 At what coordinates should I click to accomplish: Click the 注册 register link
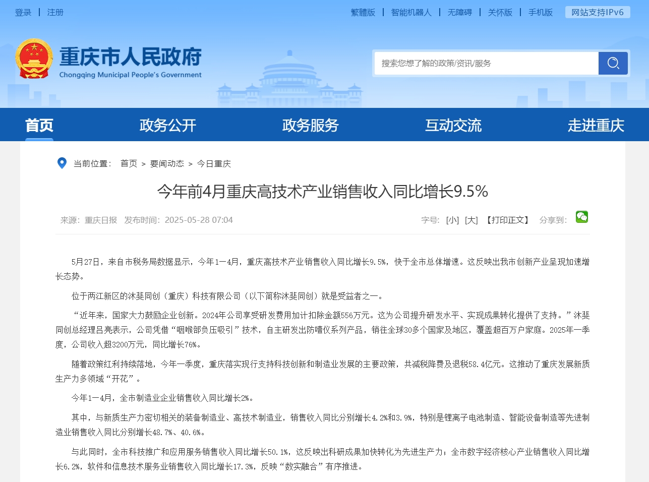point(55,12)
